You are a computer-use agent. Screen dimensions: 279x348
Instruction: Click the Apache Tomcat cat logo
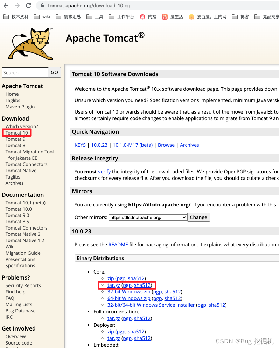point(31,44)
